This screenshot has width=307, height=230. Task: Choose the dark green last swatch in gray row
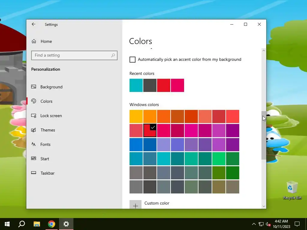(233, 173)
